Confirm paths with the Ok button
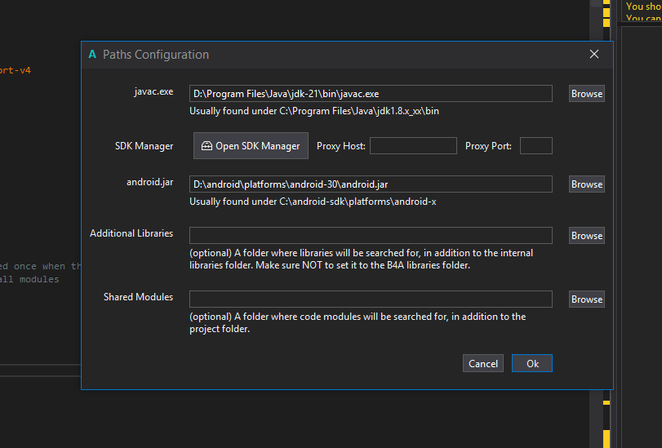Viewport: 662px width, 448px height. [x=532, y=364]
